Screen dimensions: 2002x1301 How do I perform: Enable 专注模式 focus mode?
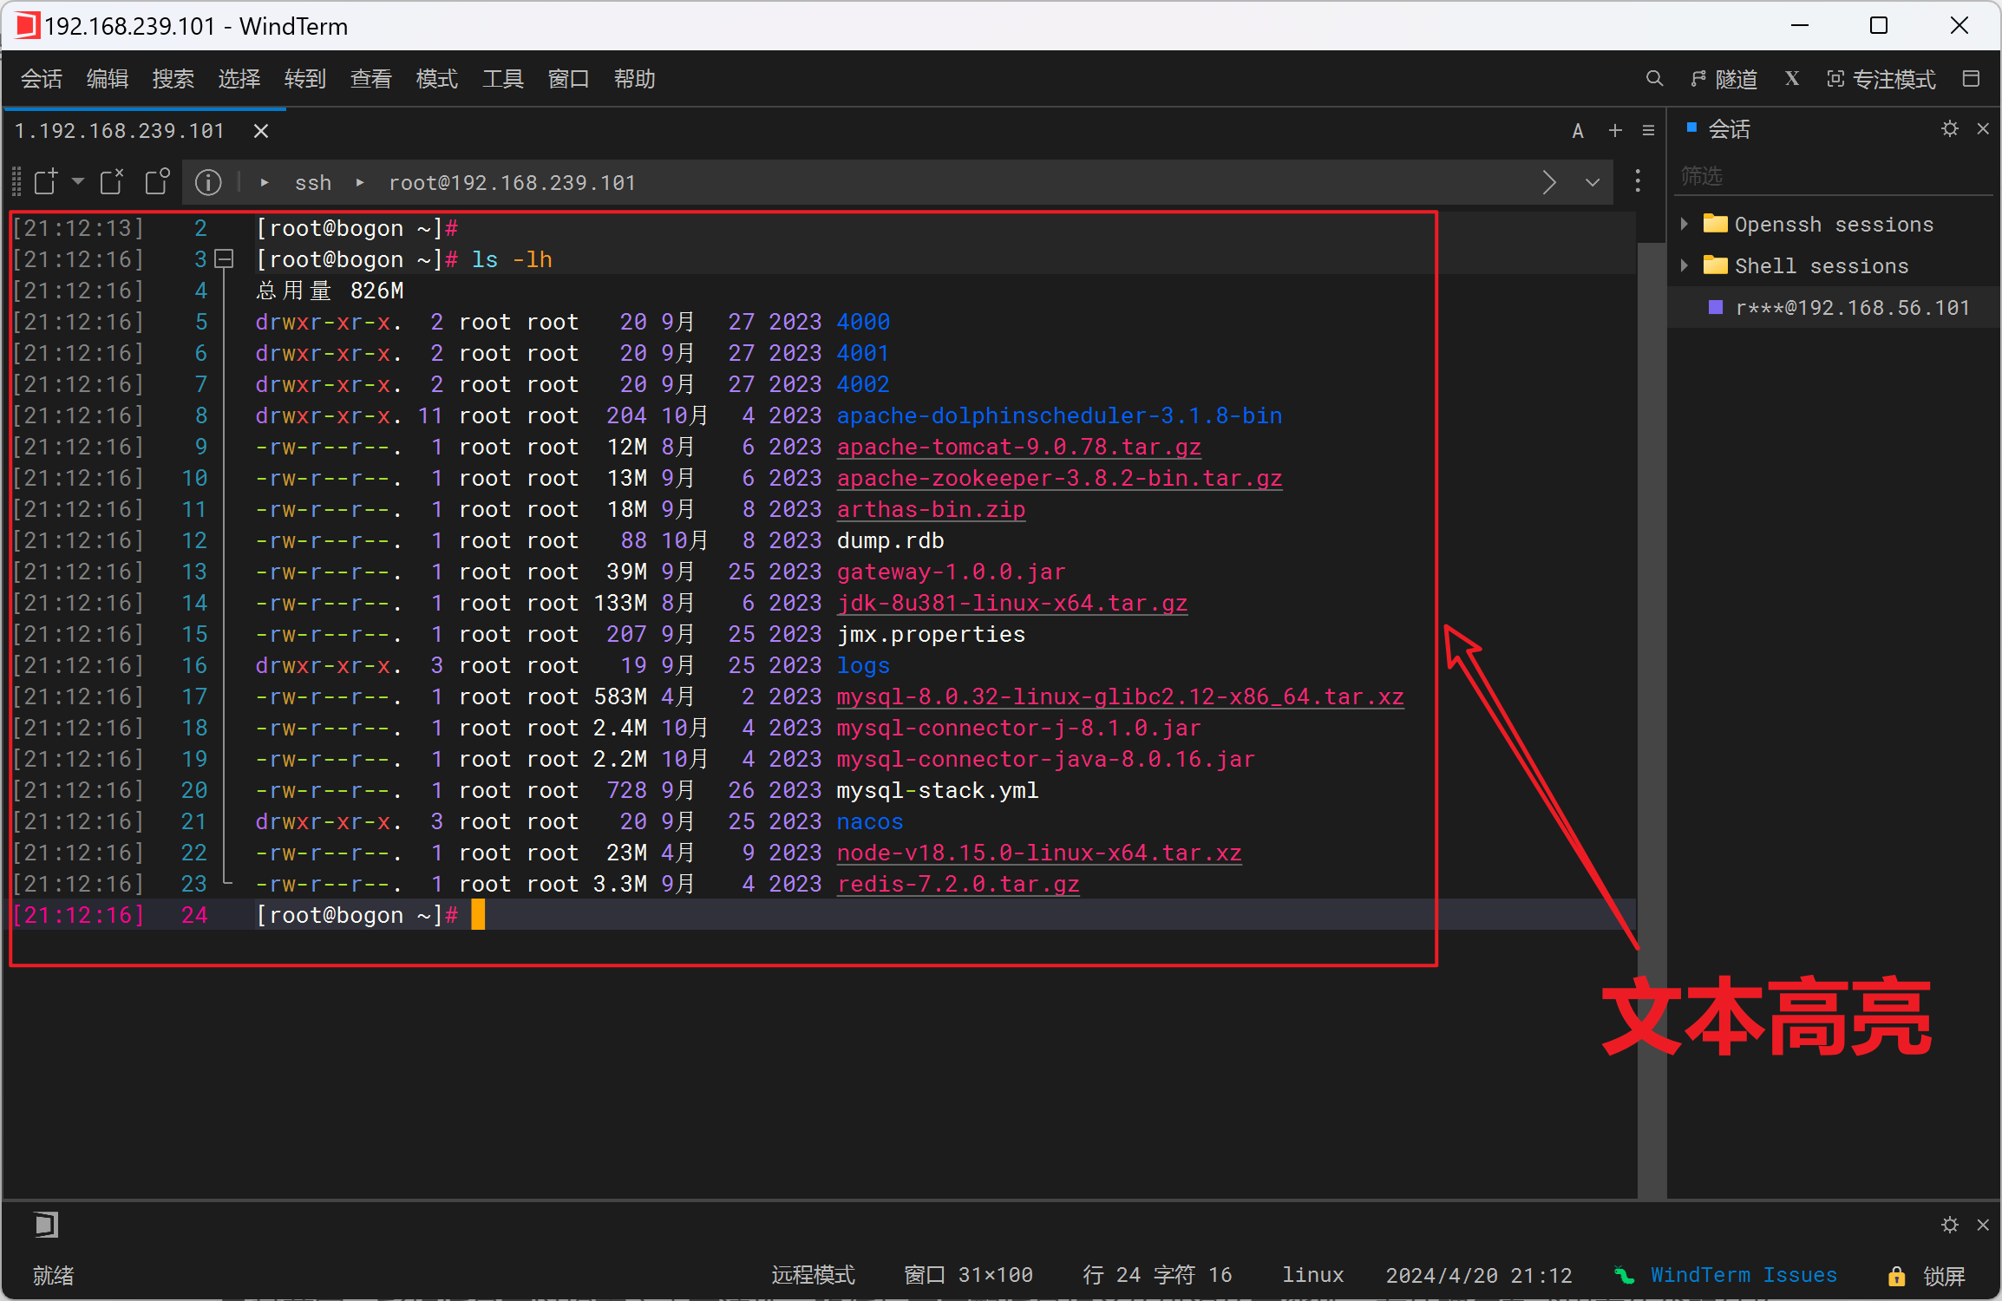pyautogui.click(x=1881, y=79)
